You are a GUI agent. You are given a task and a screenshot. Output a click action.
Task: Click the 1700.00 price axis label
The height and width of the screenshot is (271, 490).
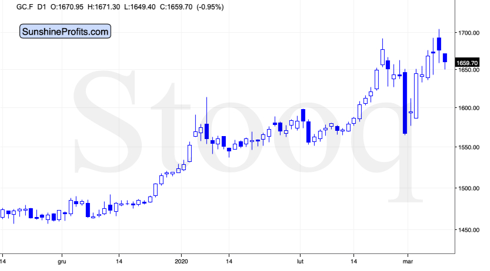coord(469,33)
